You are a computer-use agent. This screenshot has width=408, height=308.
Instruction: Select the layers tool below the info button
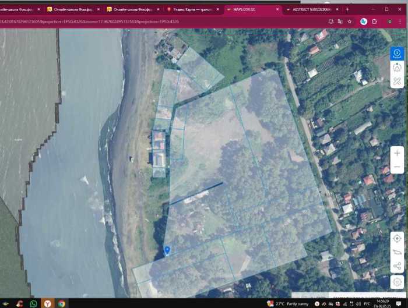[397, 67]
